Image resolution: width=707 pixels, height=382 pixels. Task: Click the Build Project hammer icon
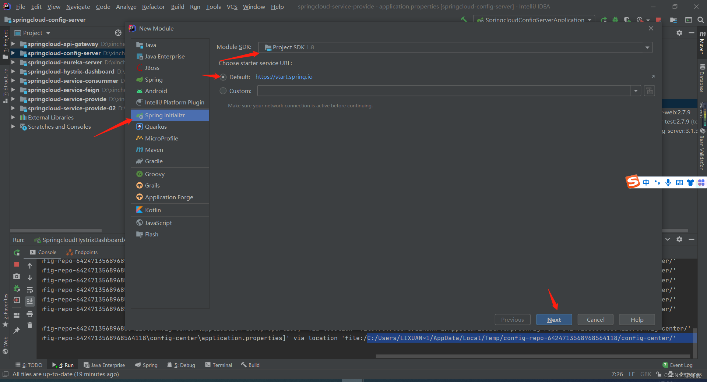(x=464, y=19)
